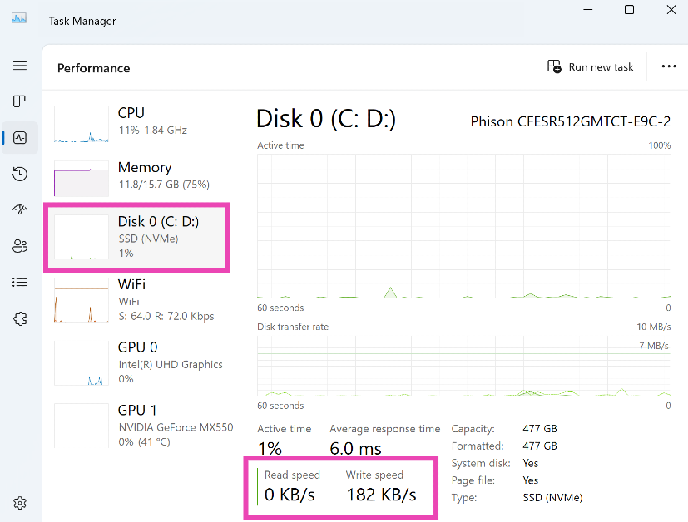The height and width of the screenshot is (522, 688).
Task: Click the Task Manager title bar icon
Action: tap(19, 20)
